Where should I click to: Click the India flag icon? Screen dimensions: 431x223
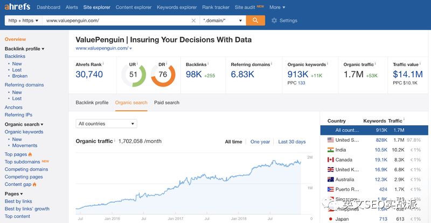tap(330, 150)
